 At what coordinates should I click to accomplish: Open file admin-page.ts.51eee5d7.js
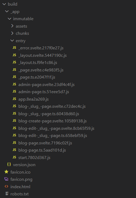44,92
